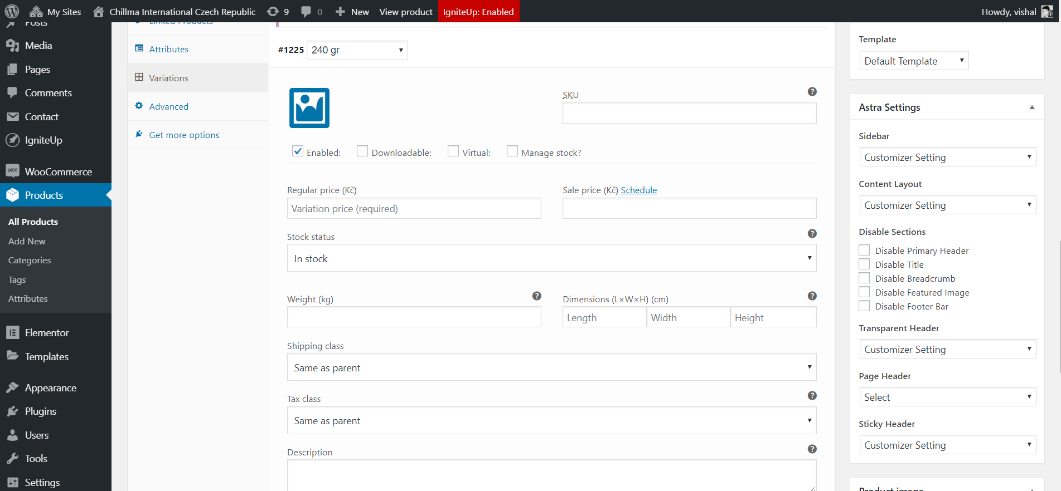Open My Sites network icon
This screenshot has height=491, width=1061.
36,12
